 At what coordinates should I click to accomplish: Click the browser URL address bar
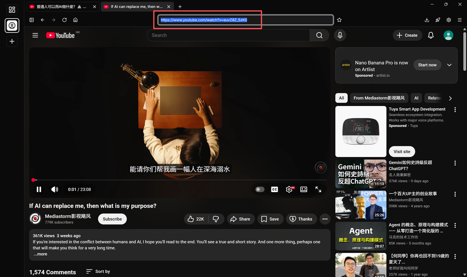coord(246,20)
